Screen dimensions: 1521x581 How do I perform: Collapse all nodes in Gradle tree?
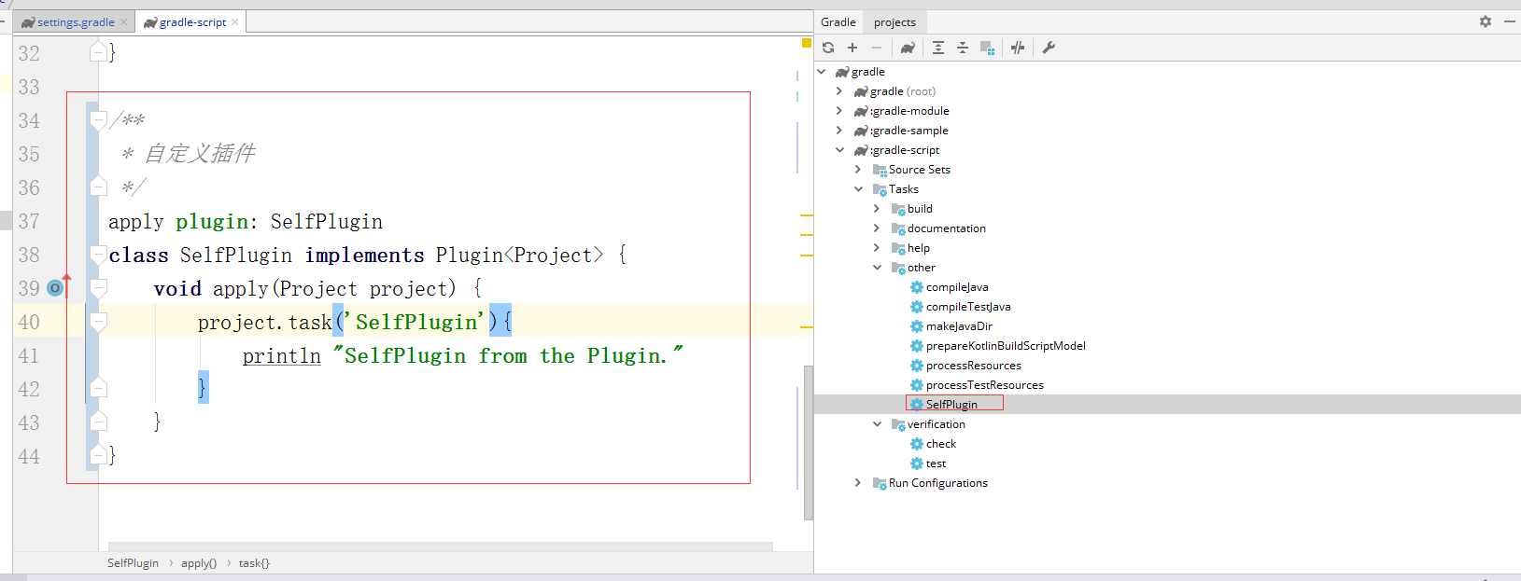coord(963,48)
